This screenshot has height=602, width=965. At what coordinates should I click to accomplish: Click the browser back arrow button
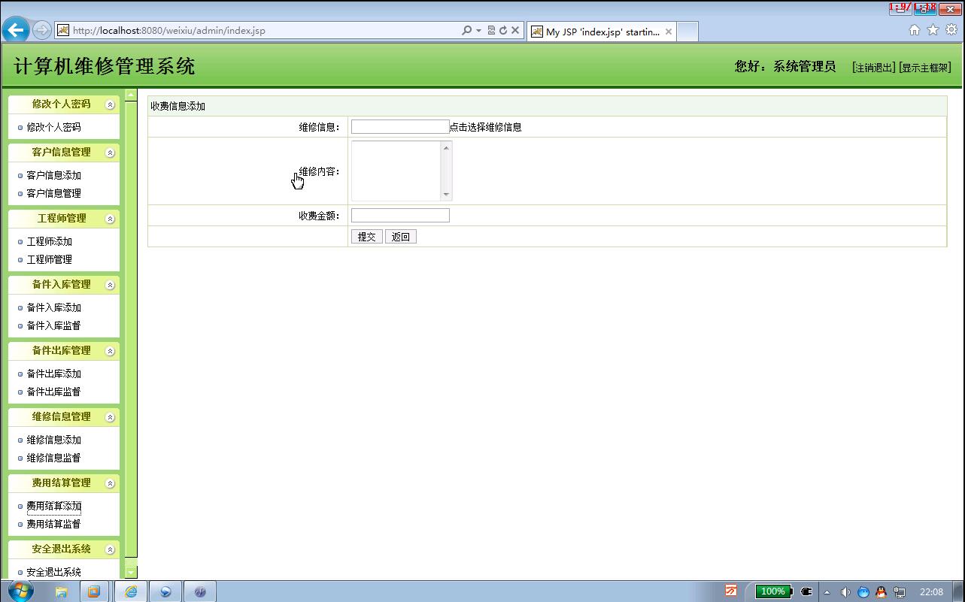tap(16, 30)
